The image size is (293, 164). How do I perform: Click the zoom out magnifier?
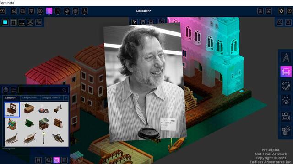288,22
